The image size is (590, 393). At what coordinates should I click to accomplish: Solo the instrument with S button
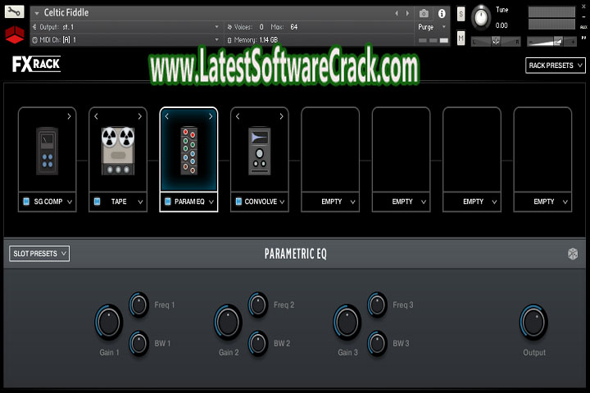pyautogui.click(x=461, y=14)
